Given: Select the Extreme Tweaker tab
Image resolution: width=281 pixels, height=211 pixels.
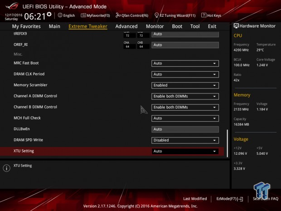Looking at the screenshot, I should pyautogui.click(x=88, y=26).
